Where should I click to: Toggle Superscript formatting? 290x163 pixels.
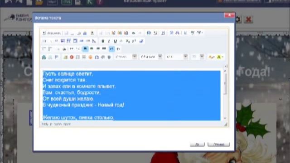(x=134, y=41)
